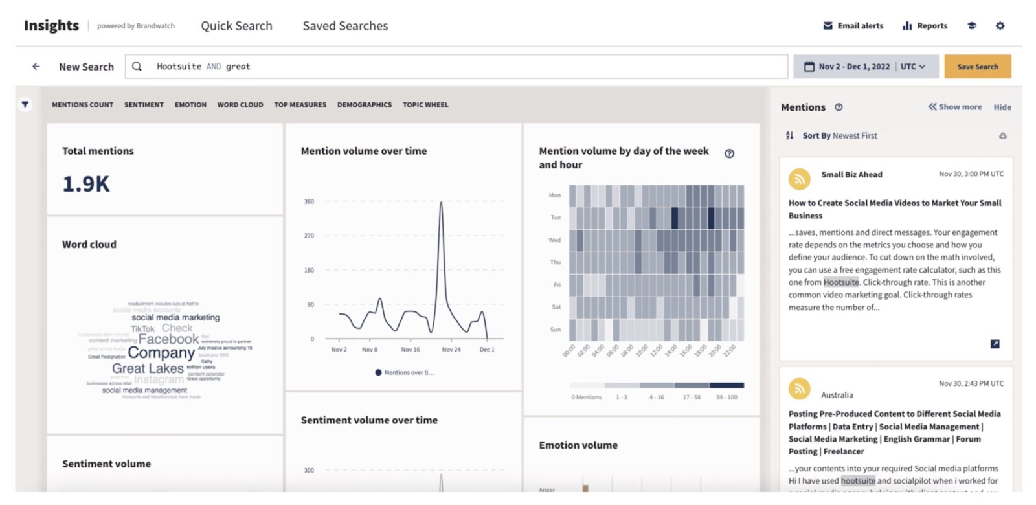Open Sort By Newest First dropdown
This screenshot has width=1036, height=505.
click(x=840, y=136)
